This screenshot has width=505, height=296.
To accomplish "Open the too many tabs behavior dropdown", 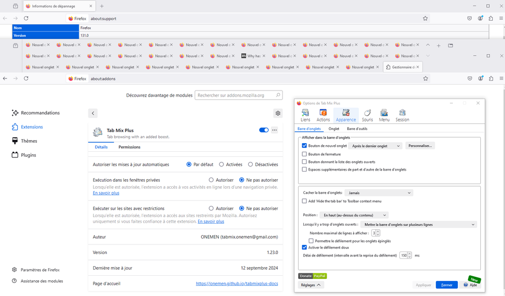I will coord(419,225).
